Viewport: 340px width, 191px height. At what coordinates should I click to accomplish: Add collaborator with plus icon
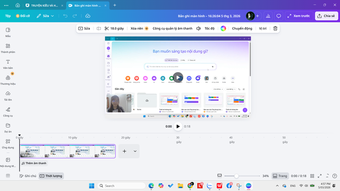click(x=257, y=16)
